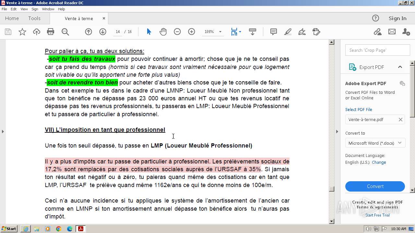Click the read mode scrolling icon
Screen dimensions: 415x233
click(x=253, y=32)
